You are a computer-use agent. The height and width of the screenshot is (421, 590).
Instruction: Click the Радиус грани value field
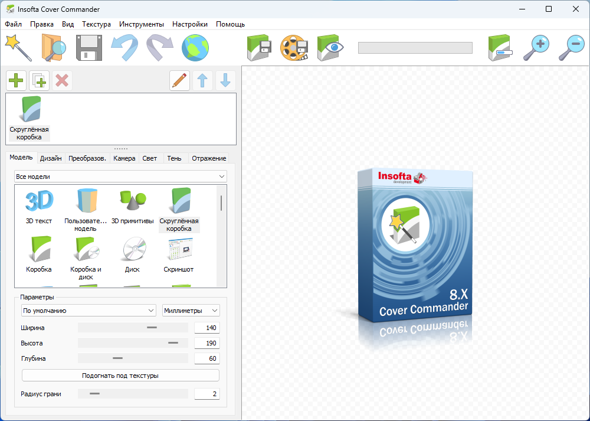tap(207, 394)
